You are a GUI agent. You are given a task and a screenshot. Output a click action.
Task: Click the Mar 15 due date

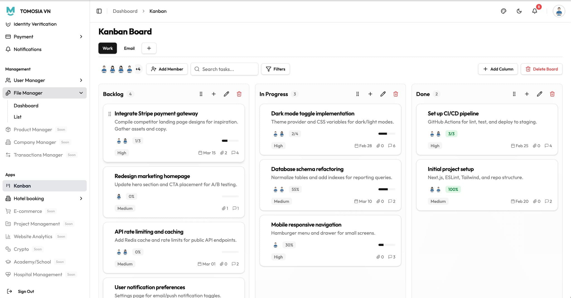point(207,153)
